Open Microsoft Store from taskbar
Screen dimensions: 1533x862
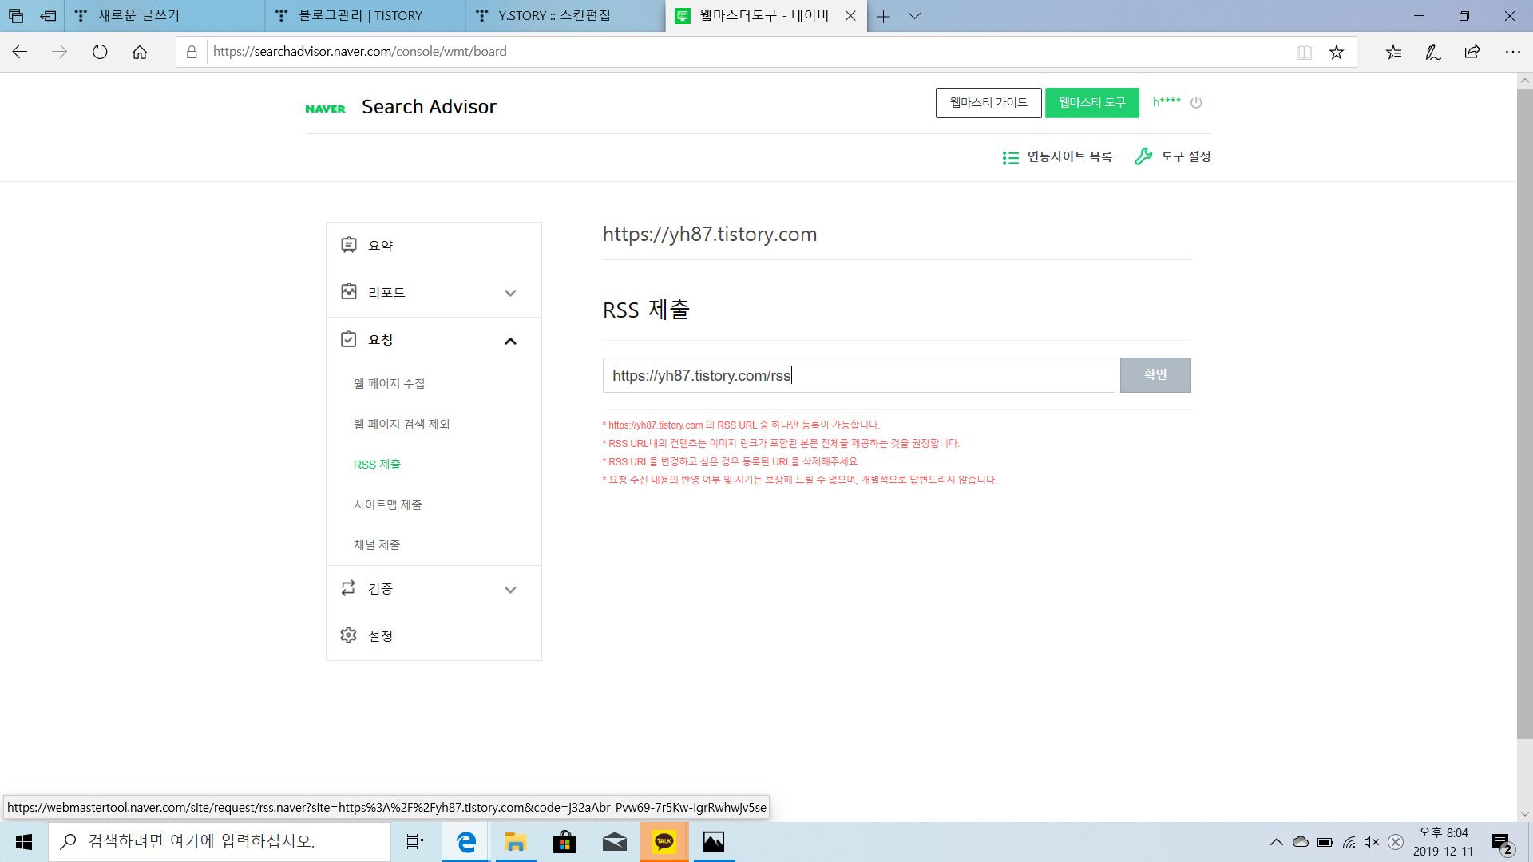[x=565, y=842]
